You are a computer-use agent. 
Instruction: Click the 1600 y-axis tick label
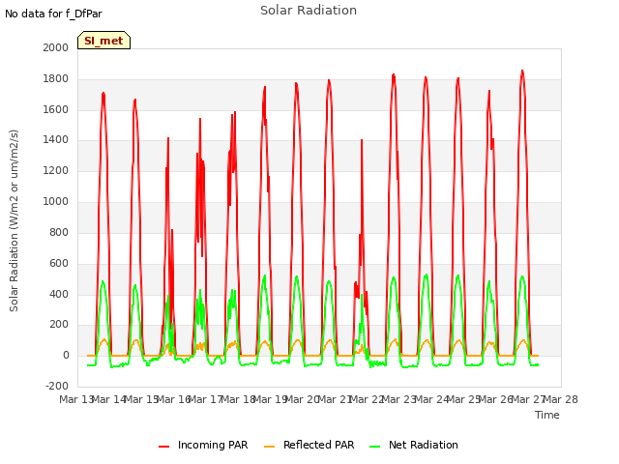coord(56,109)
